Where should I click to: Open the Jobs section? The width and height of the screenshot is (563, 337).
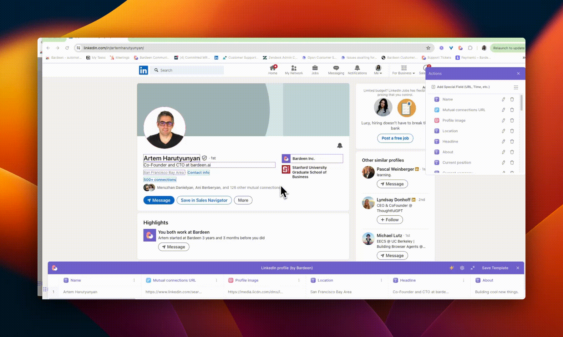pos(315,70)
